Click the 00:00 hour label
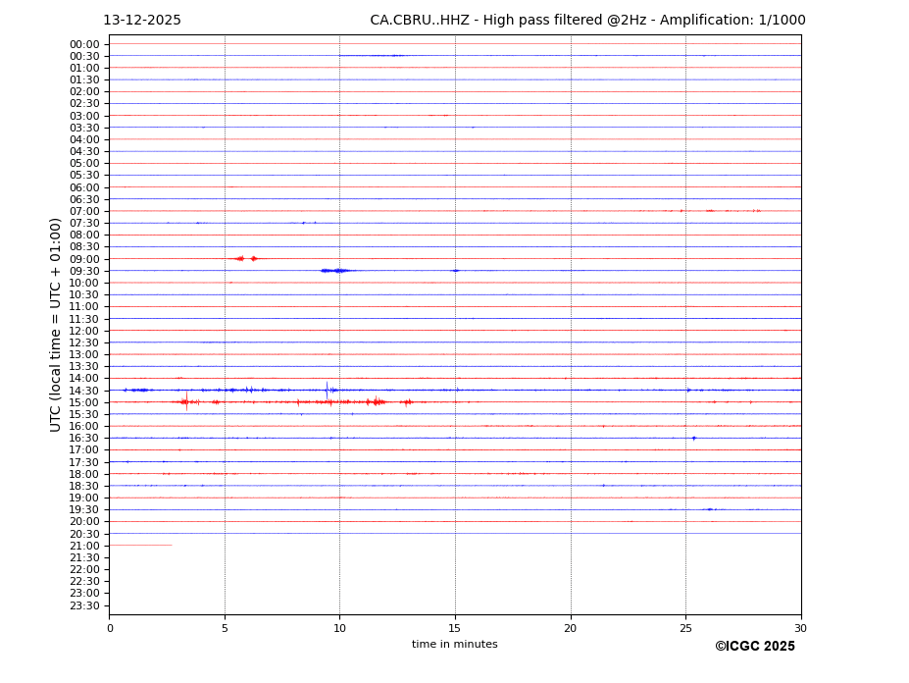Screen dimensions: 909x683 coord(84,44)
